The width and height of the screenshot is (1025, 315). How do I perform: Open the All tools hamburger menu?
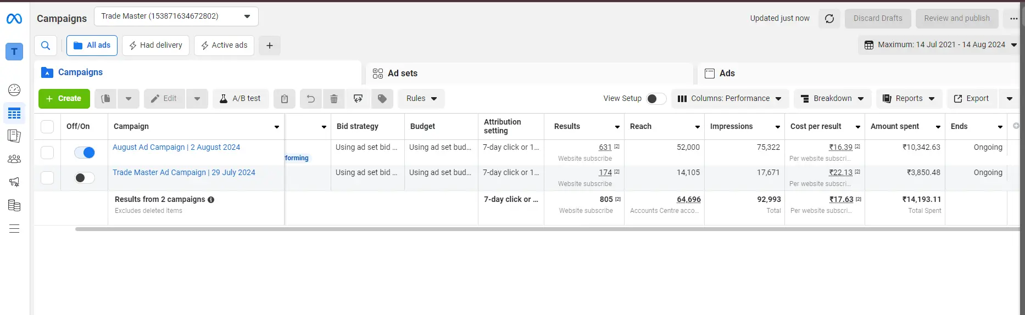point(14,229)
